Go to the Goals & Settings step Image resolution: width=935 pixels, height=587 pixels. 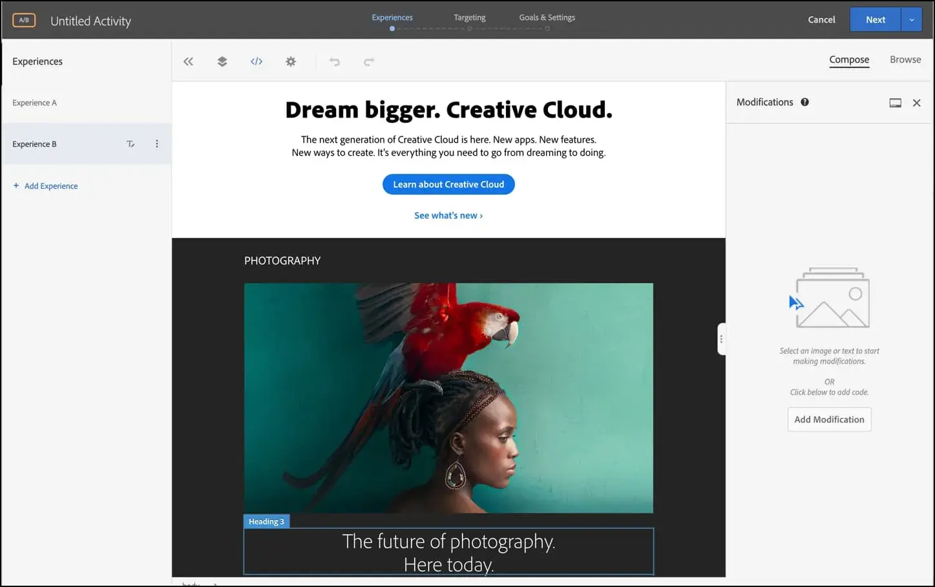tap(547, 17)
